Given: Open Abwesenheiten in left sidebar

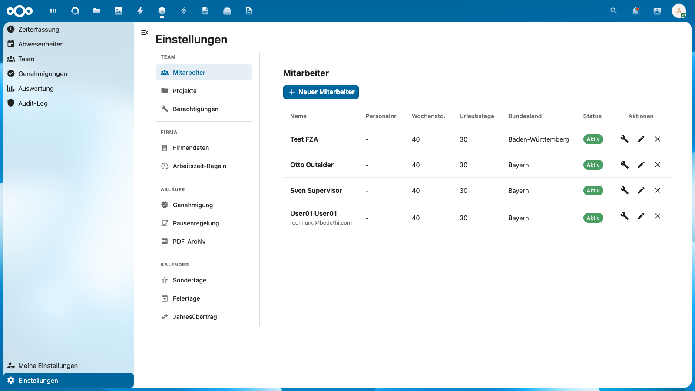Looking at the screenshot, I should [69, 44].
